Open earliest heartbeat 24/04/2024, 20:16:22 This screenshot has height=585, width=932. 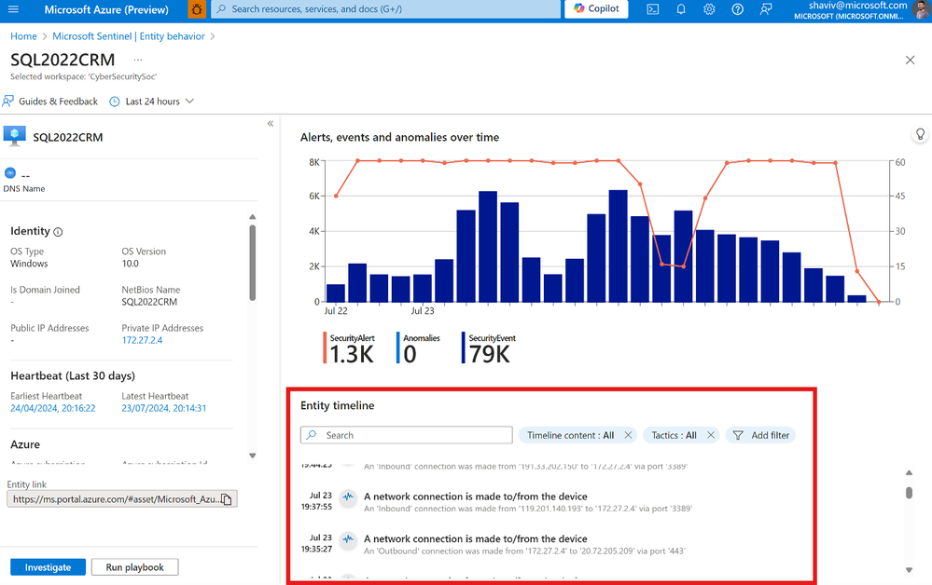pos(53,408)
